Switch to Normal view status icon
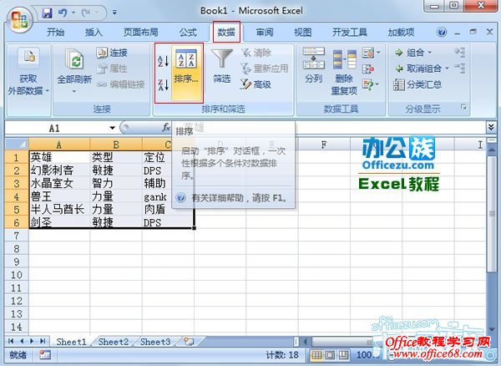The image size is (501, 366). (317, 355)
